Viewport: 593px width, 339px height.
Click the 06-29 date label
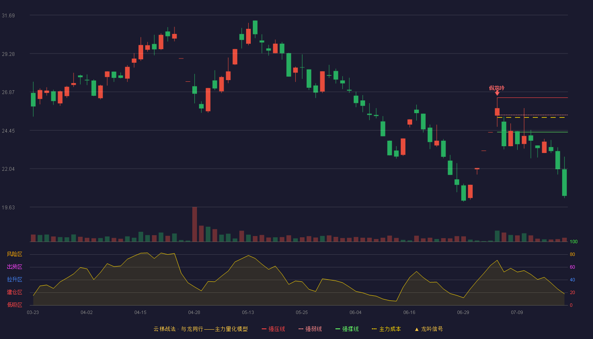click(463, 312)
